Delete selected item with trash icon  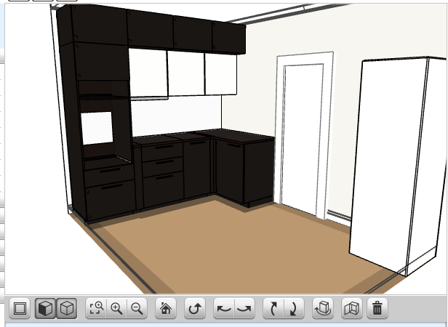(x=377, y=309)
